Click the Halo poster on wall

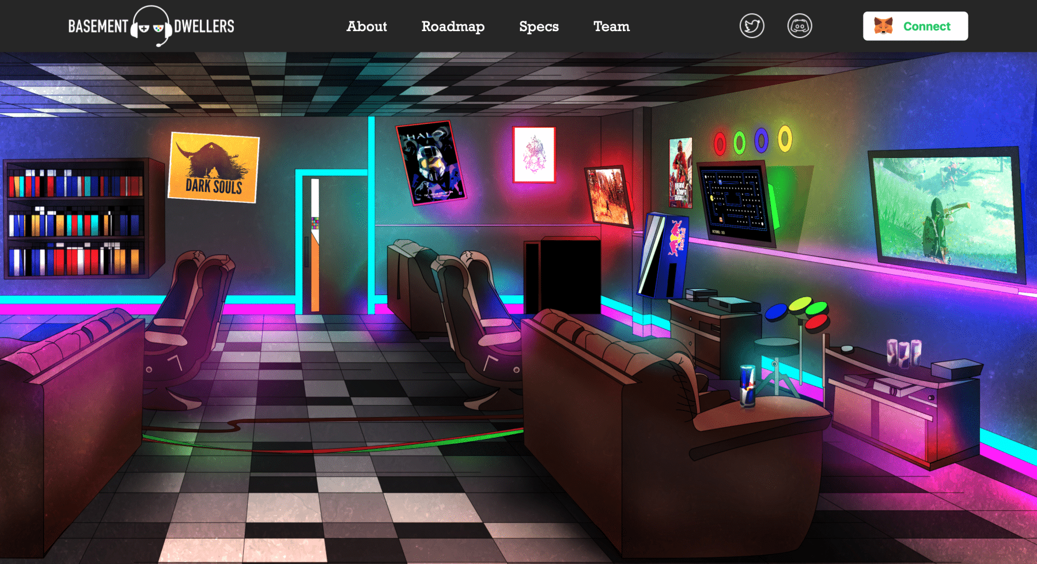(x=430, y=162)
